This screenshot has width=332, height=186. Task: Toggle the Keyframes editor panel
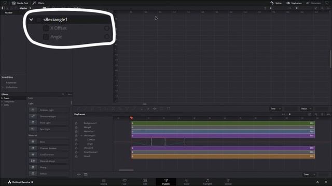(x=294, y=3)
